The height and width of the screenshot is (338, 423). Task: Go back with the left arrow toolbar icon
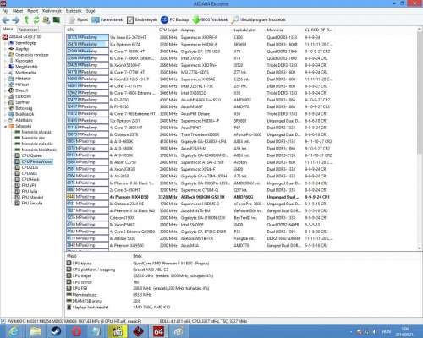[6, 19]
